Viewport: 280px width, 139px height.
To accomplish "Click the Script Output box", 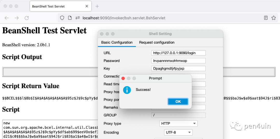I will pyautogui.click(x=139, y=72).
